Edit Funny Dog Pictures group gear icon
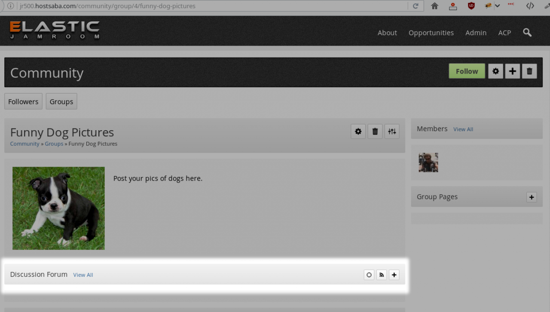Image resolution: width=550 pixels, height=312 pixels. point(358,132)
